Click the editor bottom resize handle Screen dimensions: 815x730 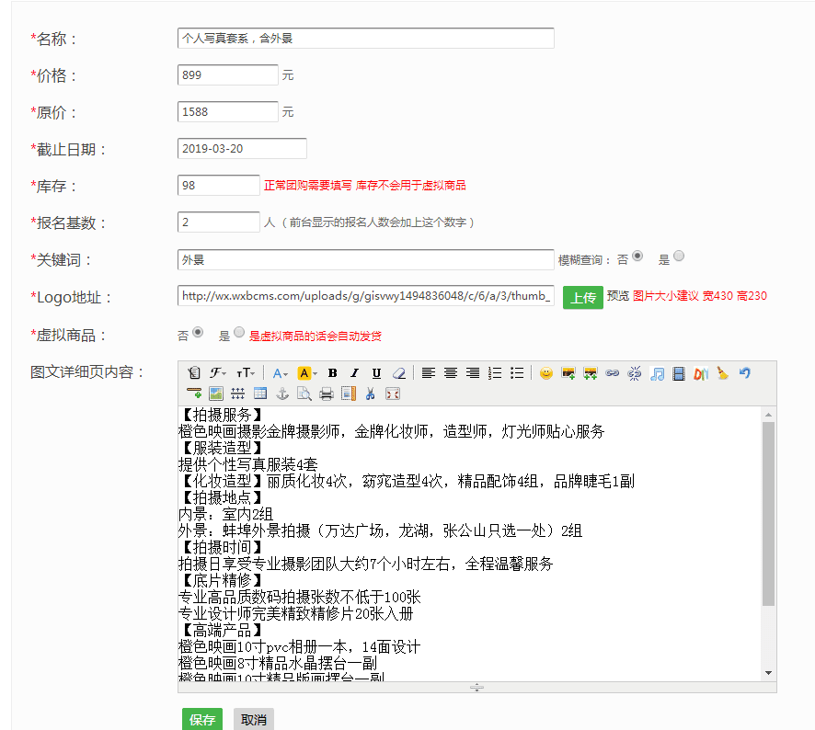point(476,688)
